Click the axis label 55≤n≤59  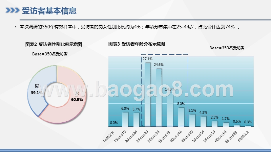[209, 136]
